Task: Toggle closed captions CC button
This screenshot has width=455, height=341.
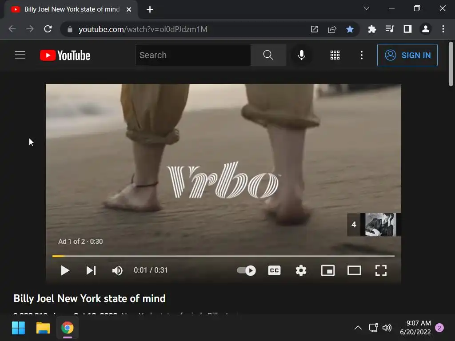Action: point(274,270)
